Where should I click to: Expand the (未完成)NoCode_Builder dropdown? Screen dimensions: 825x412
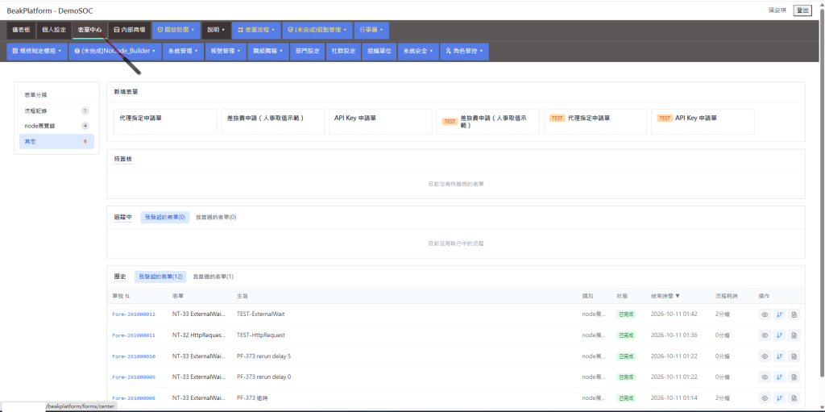point(114,51)
